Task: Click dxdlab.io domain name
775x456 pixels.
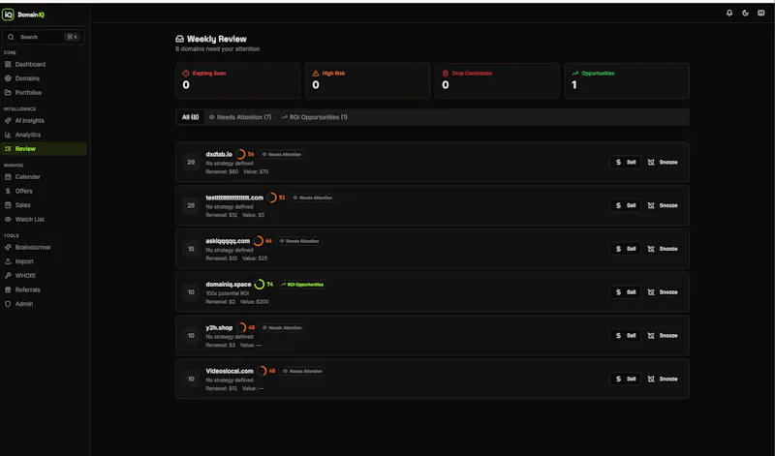Action: (219, 154)
